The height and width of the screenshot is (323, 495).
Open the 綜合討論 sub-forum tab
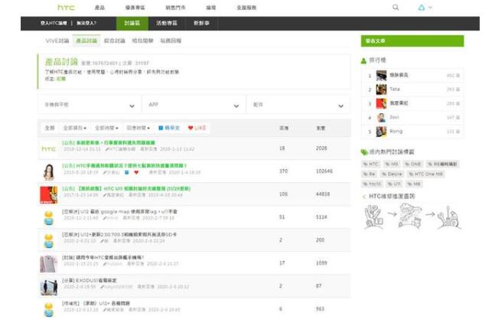(115, 41)
